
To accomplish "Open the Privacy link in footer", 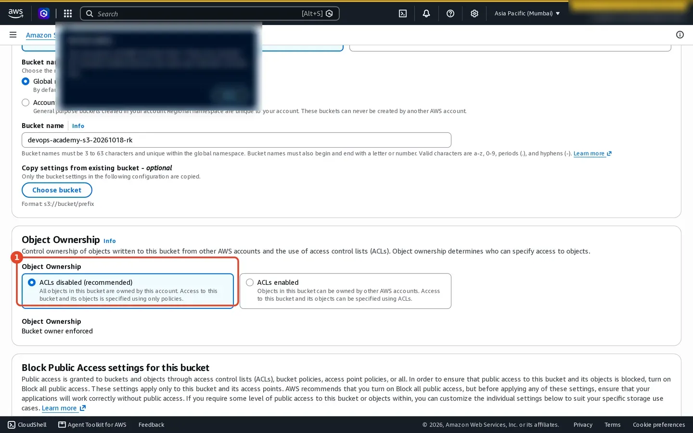I will [583, 424].
